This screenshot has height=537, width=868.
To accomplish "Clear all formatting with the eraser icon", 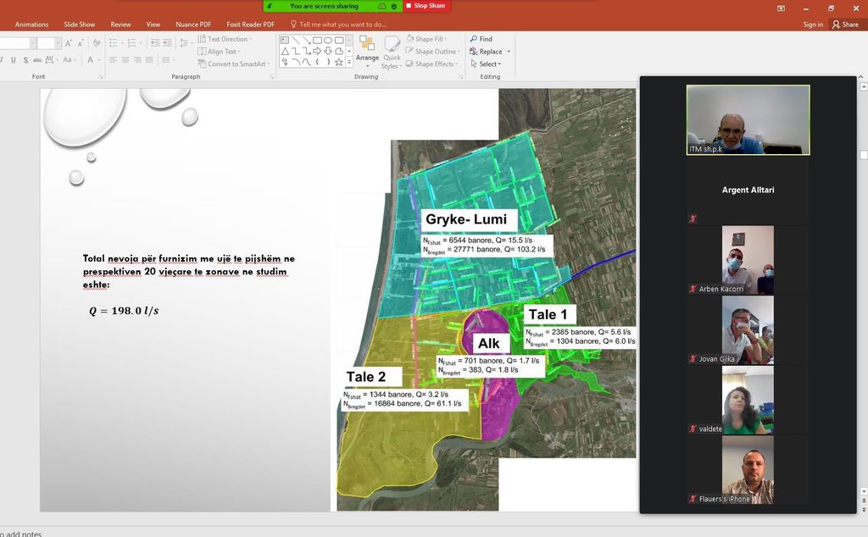I will pyautogui.click(x=97, y=43).
